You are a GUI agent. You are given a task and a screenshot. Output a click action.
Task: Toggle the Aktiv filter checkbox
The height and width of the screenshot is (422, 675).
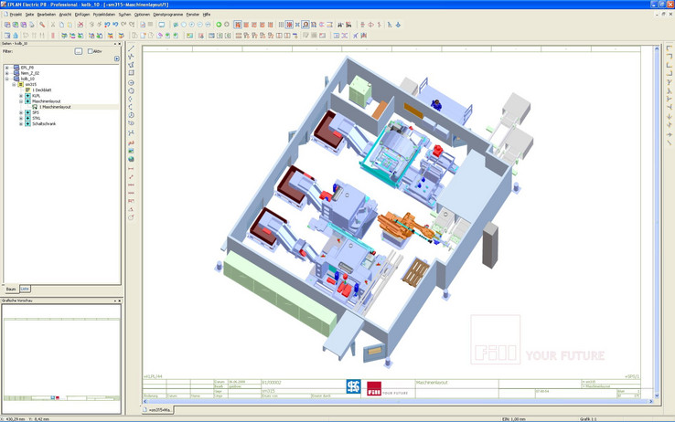coord(90,51)
